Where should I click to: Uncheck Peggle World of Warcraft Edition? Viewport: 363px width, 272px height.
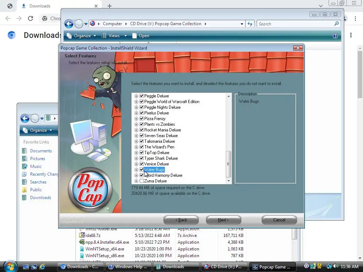[x=142, y=102]
